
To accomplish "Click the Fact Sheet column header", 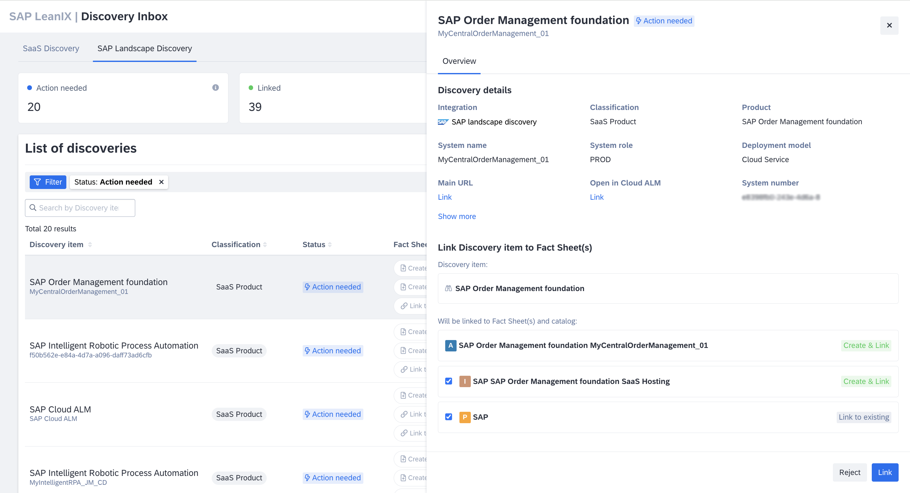I will click(410, 245).
